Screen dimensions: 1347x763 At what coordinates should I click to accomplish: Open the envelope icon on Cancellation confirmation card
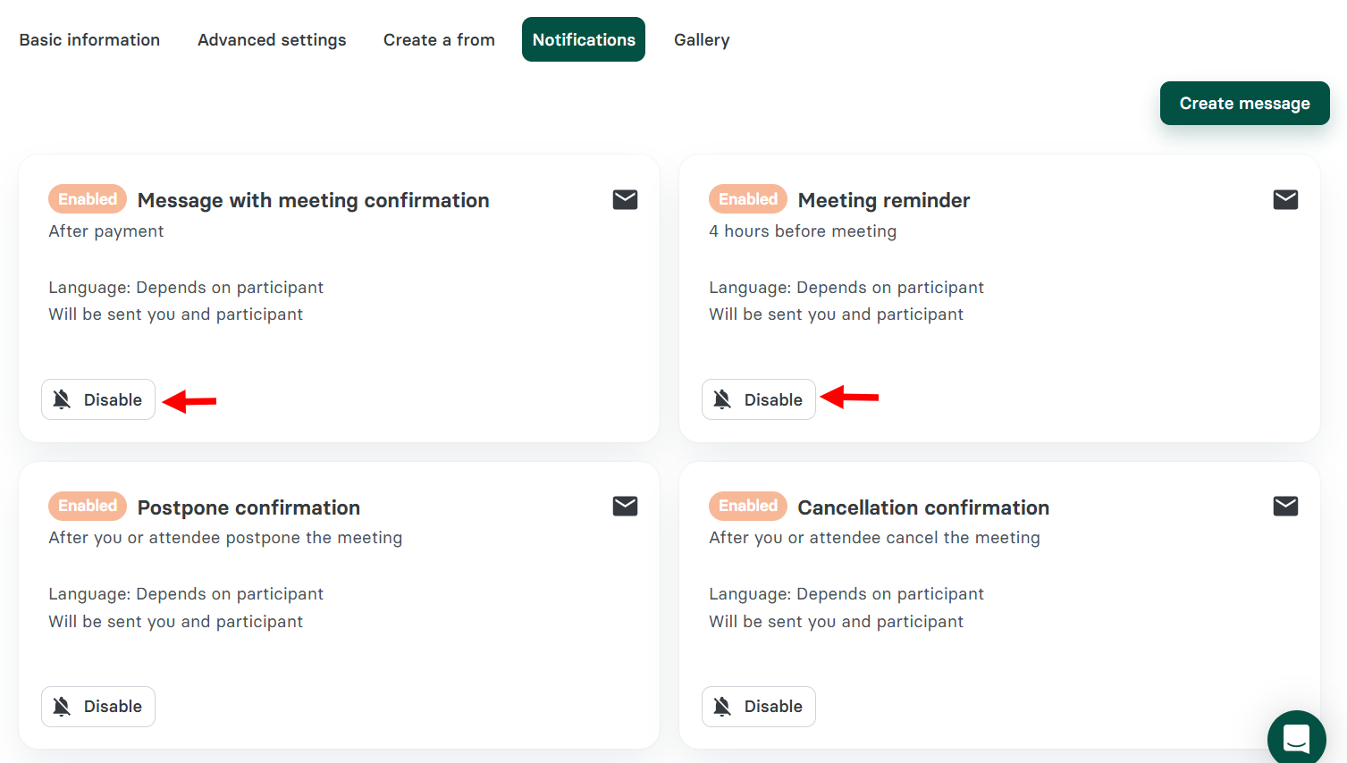coord(1285,506)
